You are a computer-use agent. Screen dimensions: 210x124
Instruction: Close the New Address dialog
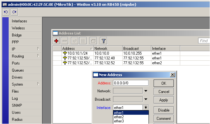(173, 75)
